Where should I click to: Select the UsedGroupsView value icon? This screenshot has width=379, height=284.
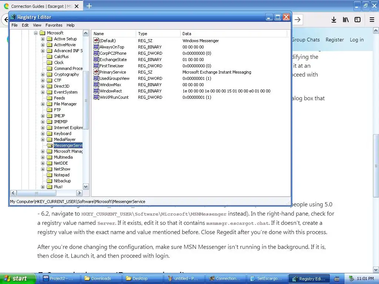tap(96, 78)
